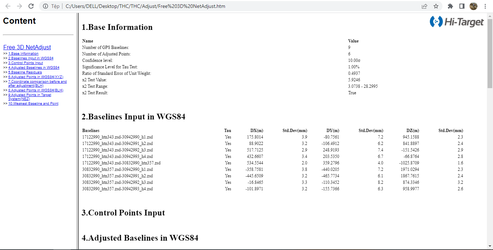The height and width of the screenshot is (250, 493).
Task: Open the Chrome three-dot menu
Action: (x=485, y=6)
